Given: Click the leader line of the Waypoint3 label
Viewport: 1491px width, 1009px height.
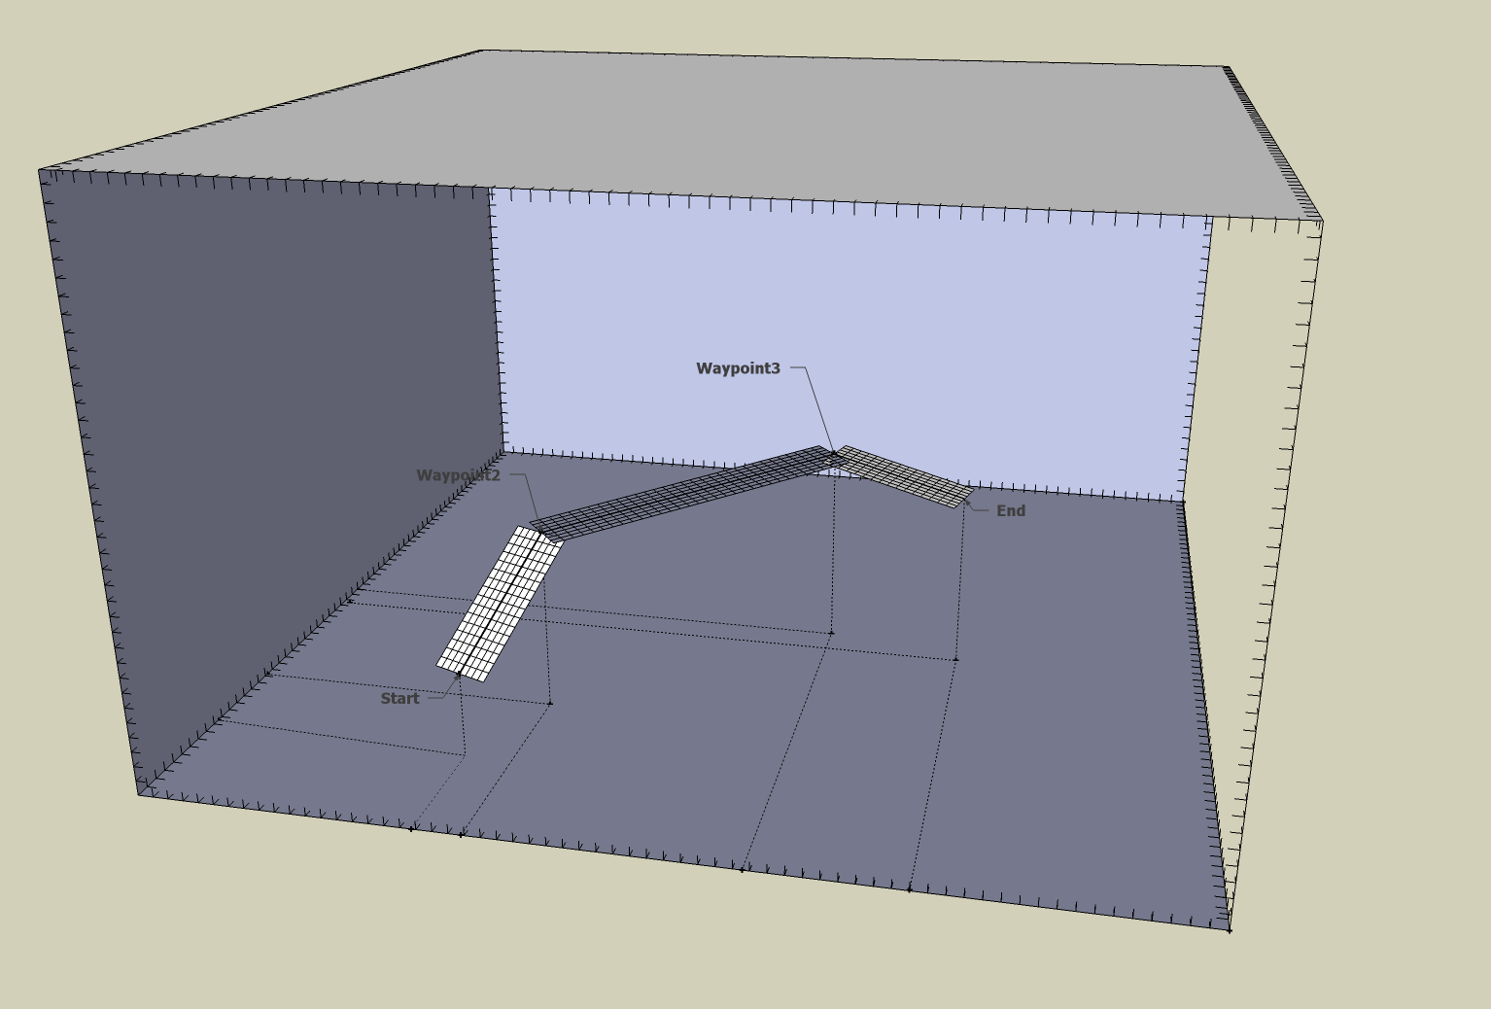Looking at the screenshot, I should 818,408.
